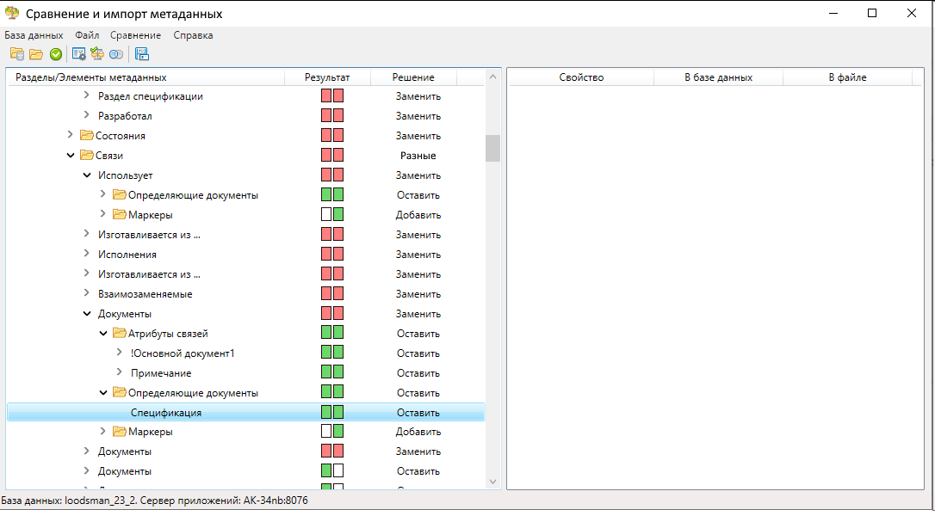Click the folder with database toolbar icon
Image resolution: width=935 pixels, height=516 pixels.
[x=16, y=54]
